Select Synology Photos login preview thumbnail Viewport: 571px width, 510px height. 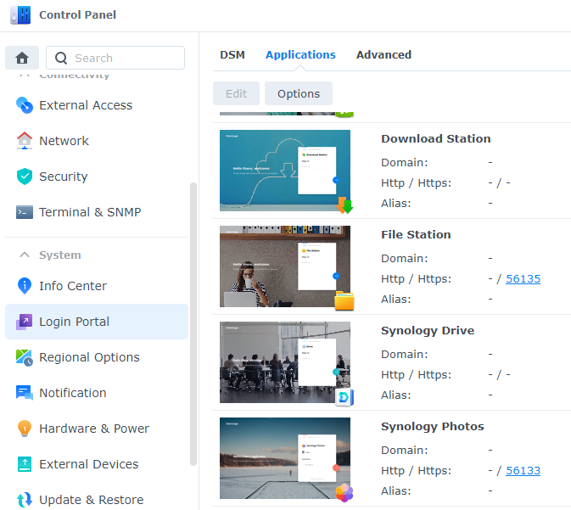tap(285, 458)
